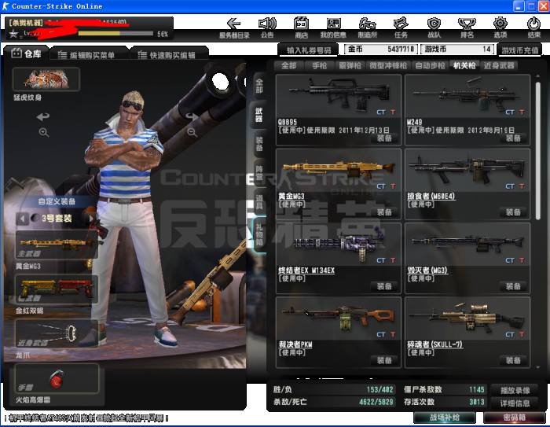
Task: Select the vertical 武器 category tab
Action: coord(258,115)
